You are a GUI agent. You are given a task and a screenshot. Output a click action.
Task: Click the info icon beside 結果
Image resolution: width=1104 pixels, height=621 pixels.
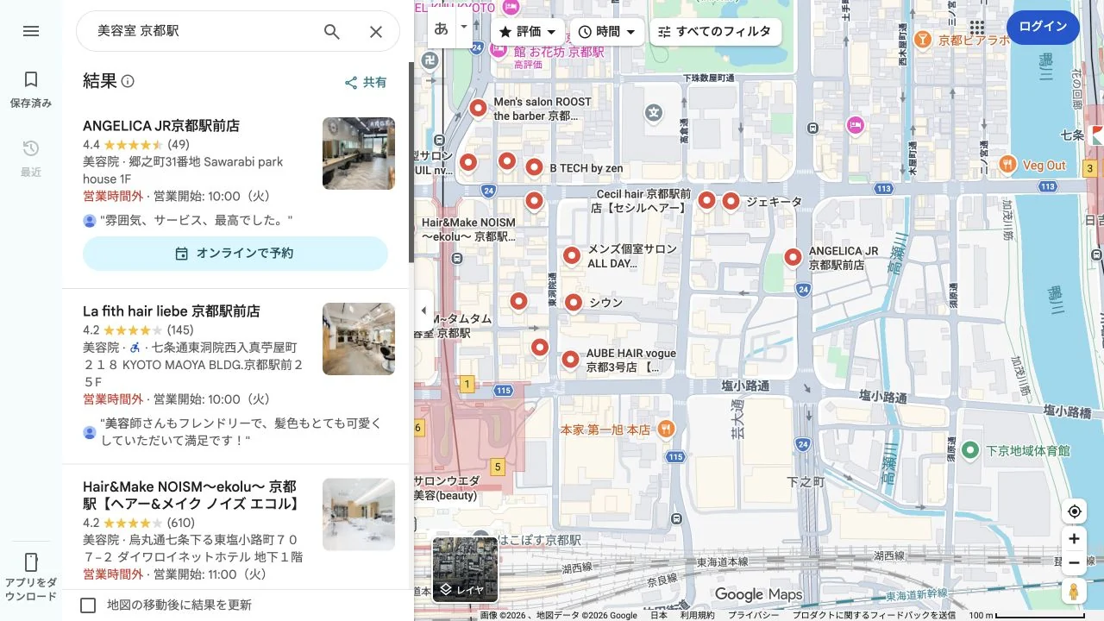128,81
